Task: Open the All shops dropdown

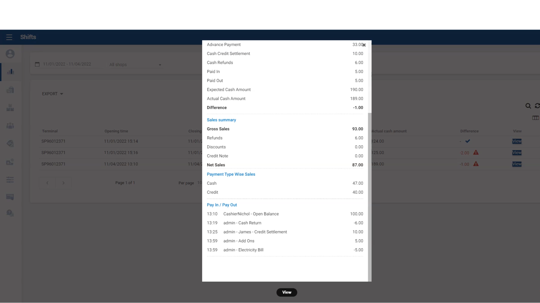Action: point(135,65)
